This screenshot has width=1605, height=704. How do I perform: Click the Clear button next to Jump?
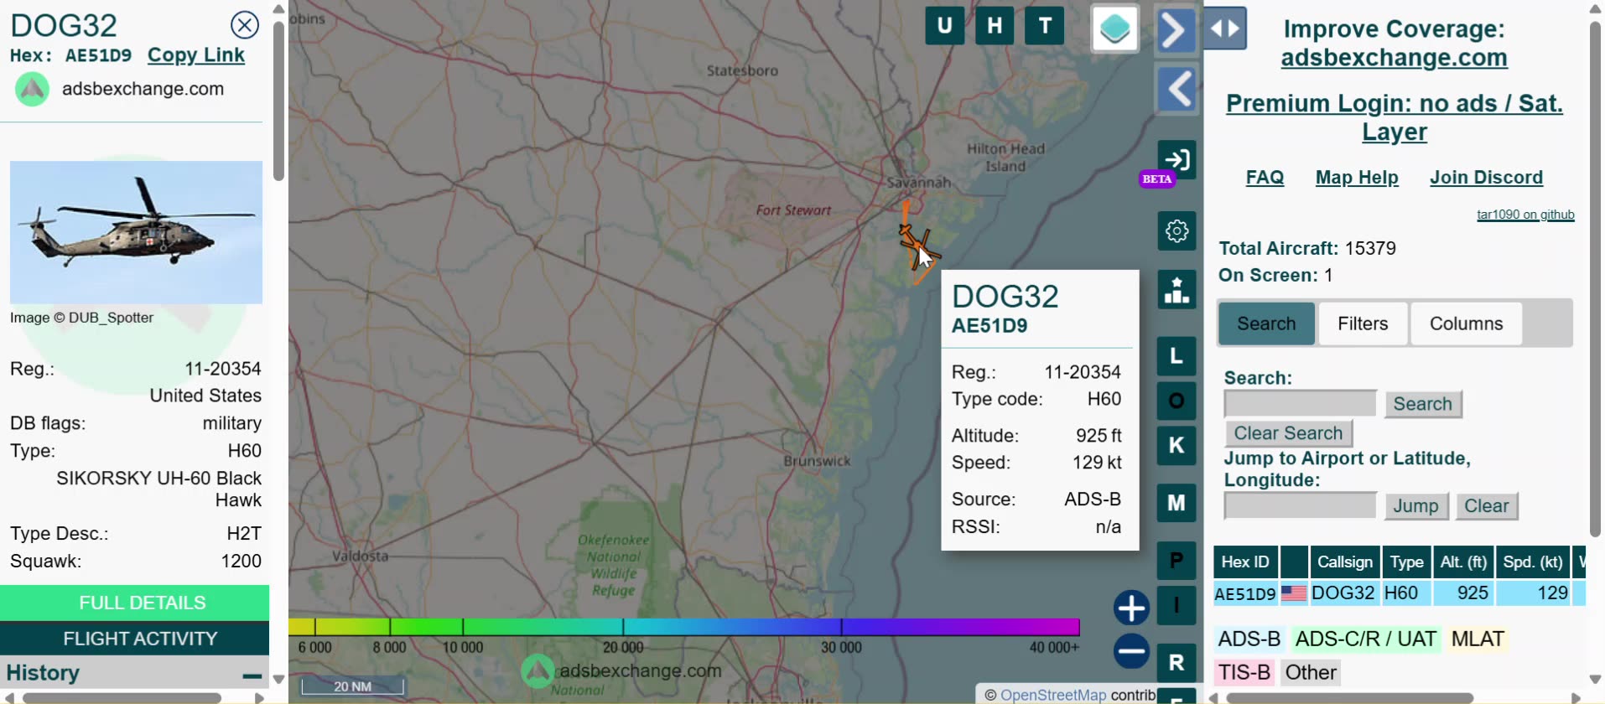(x=1486, y=506)
